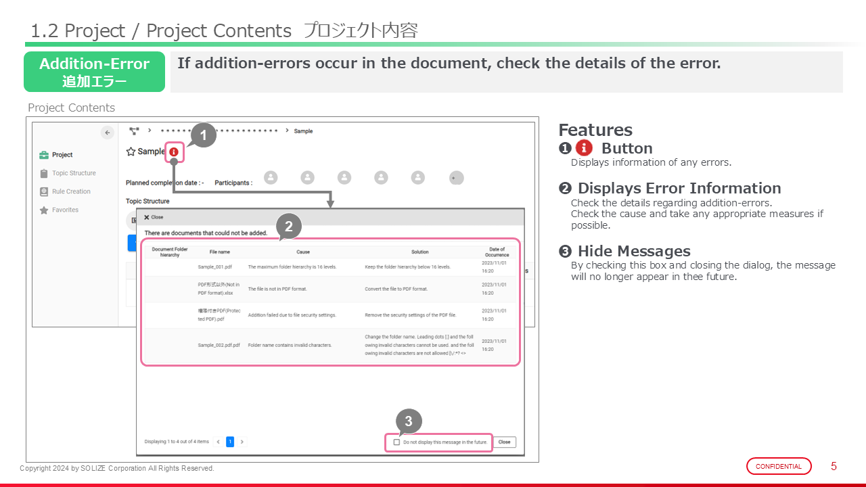Click the red error information icon
The height and width of the screenshot is (487, 866).
coord(174,152)
